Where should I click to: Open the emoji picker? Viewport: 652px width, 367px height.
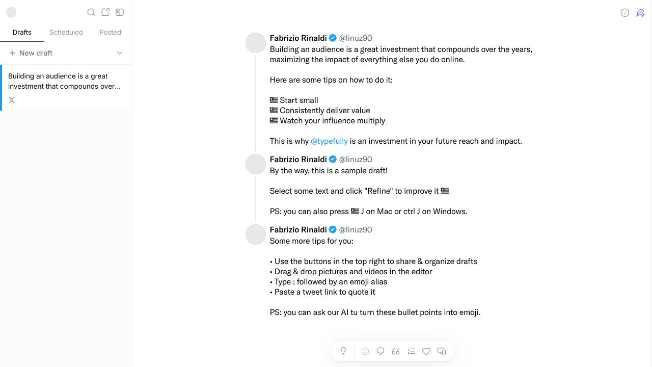click(x=365, y=351)
